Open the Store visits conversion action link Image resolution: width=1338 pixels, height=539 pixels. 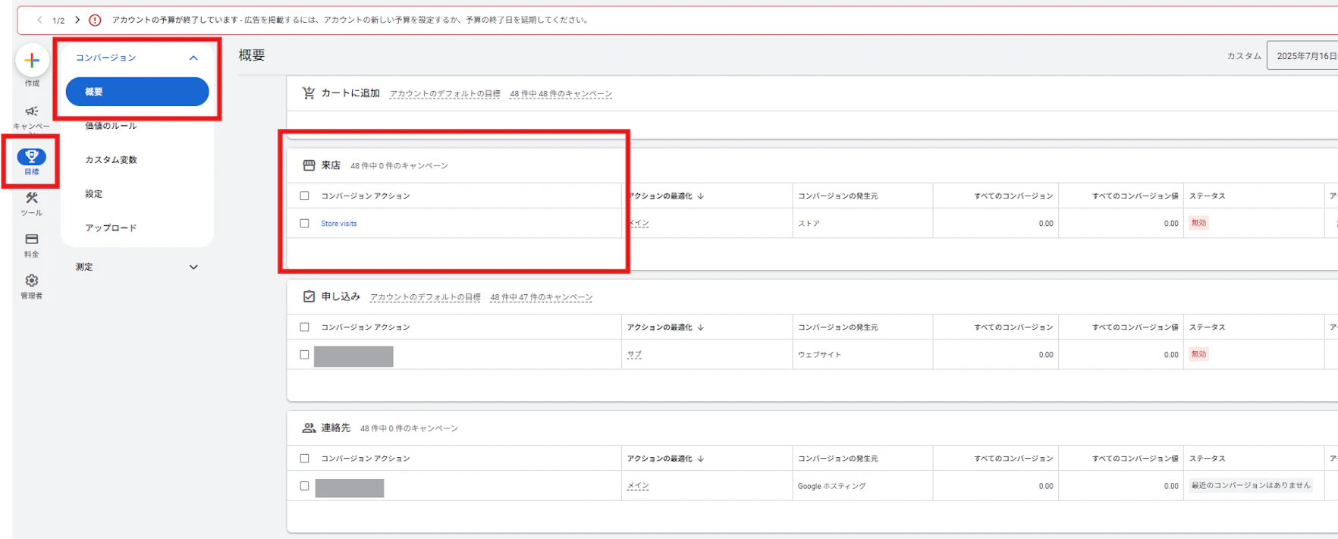(338, 224)
